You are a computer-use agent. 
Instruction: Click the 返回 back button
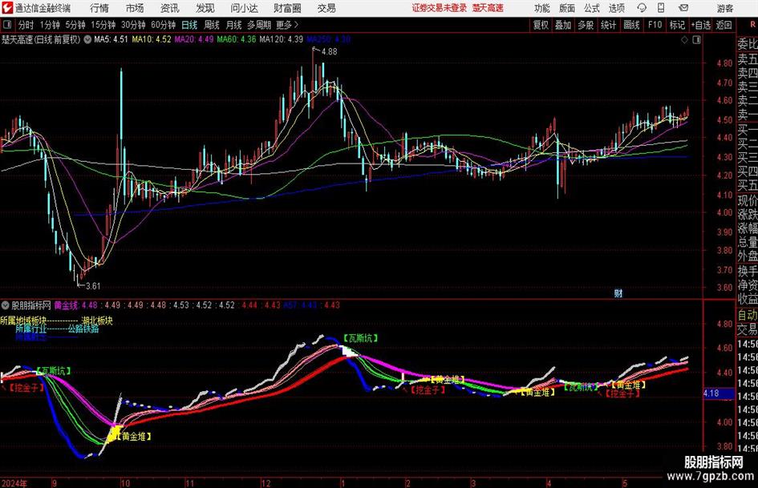[724, 25]
